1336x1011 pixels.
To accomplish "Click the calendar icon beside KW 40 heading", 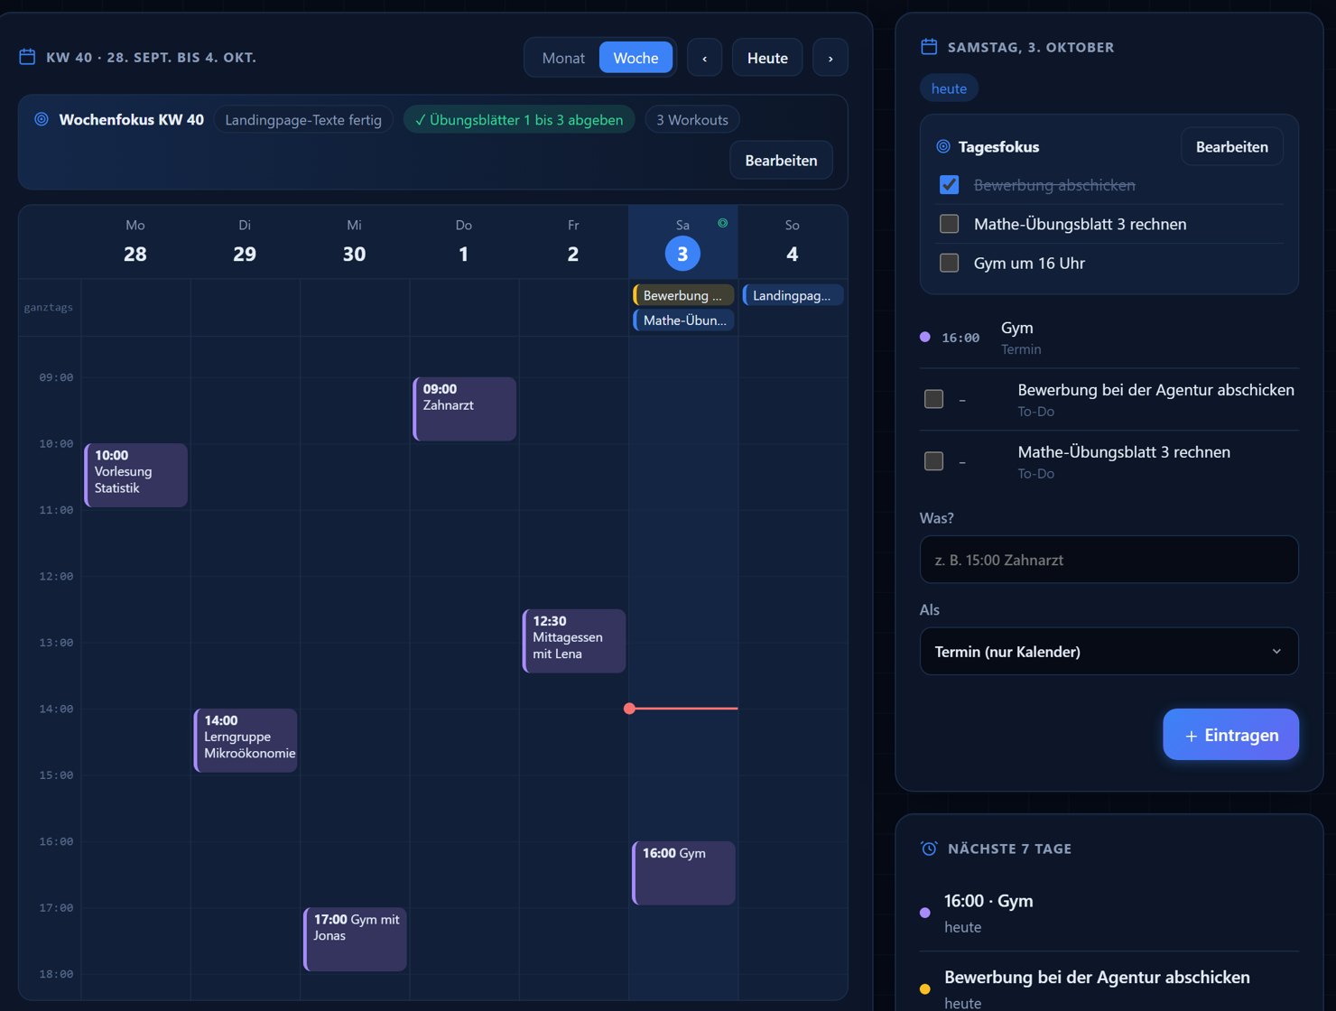I will pos(27,57).
